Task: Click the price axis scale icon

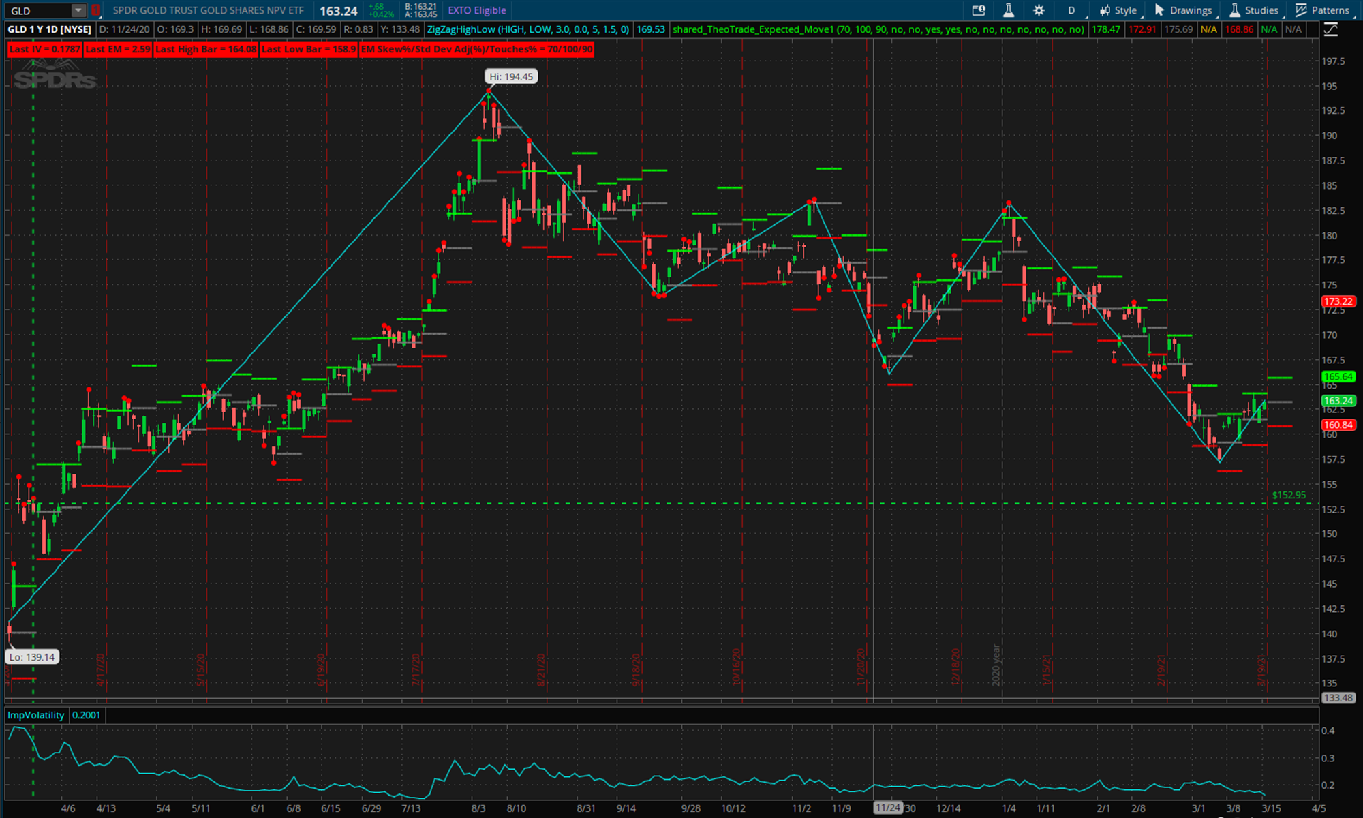Action: click(1331, 29)
